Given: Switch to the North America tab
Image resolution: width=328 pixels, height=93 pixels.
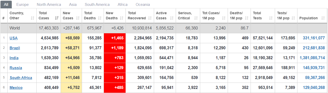Looking at the screenshot, I should [49, 5].
